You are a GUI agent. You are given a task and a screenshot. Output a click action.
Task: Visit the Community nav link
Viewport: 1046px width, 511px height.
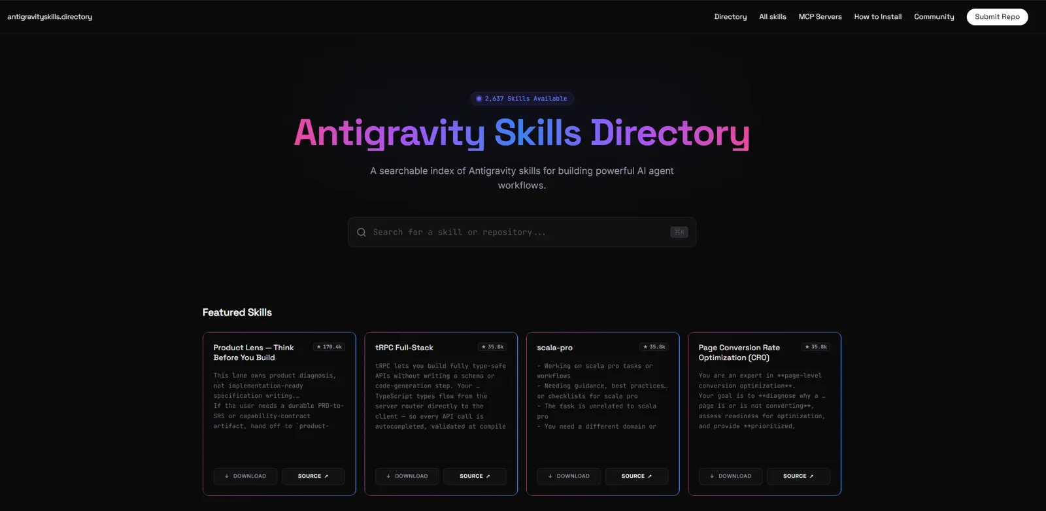[934, 17]
